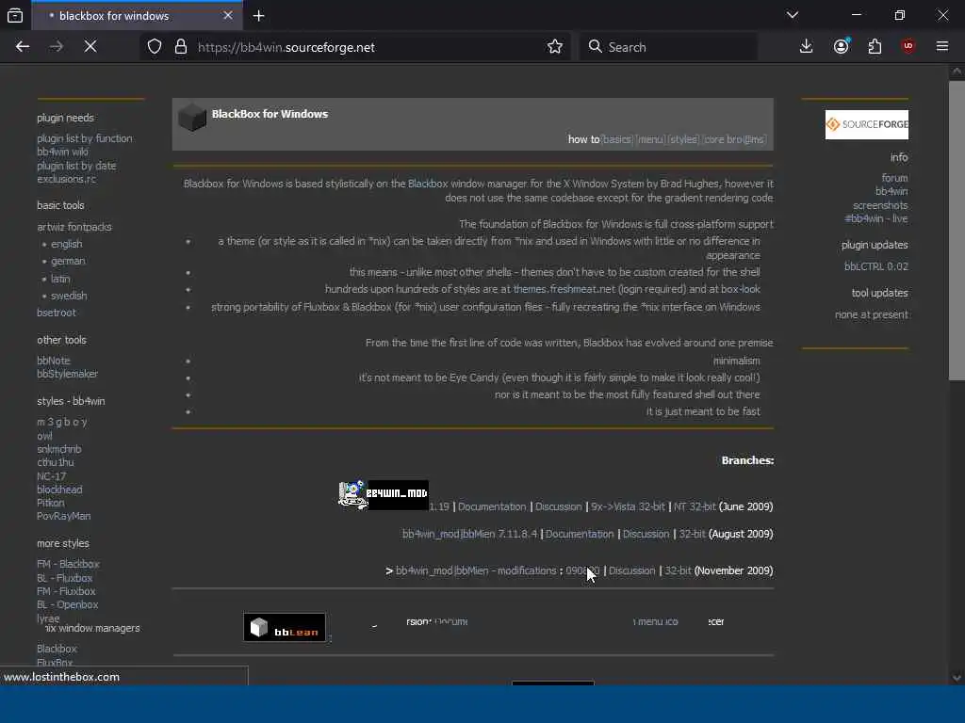Open the screenshots link
The image size is (965, 723).
(x=880, y=205)
